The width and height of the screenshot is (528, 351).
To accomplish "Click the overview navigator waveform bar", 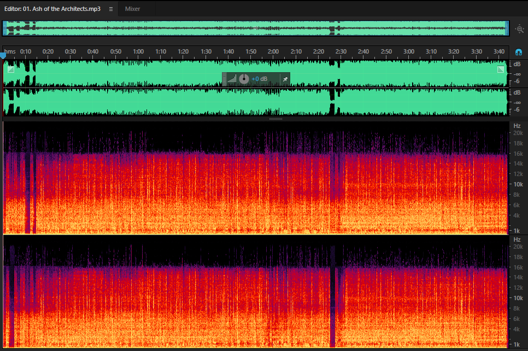I will 256,28.
